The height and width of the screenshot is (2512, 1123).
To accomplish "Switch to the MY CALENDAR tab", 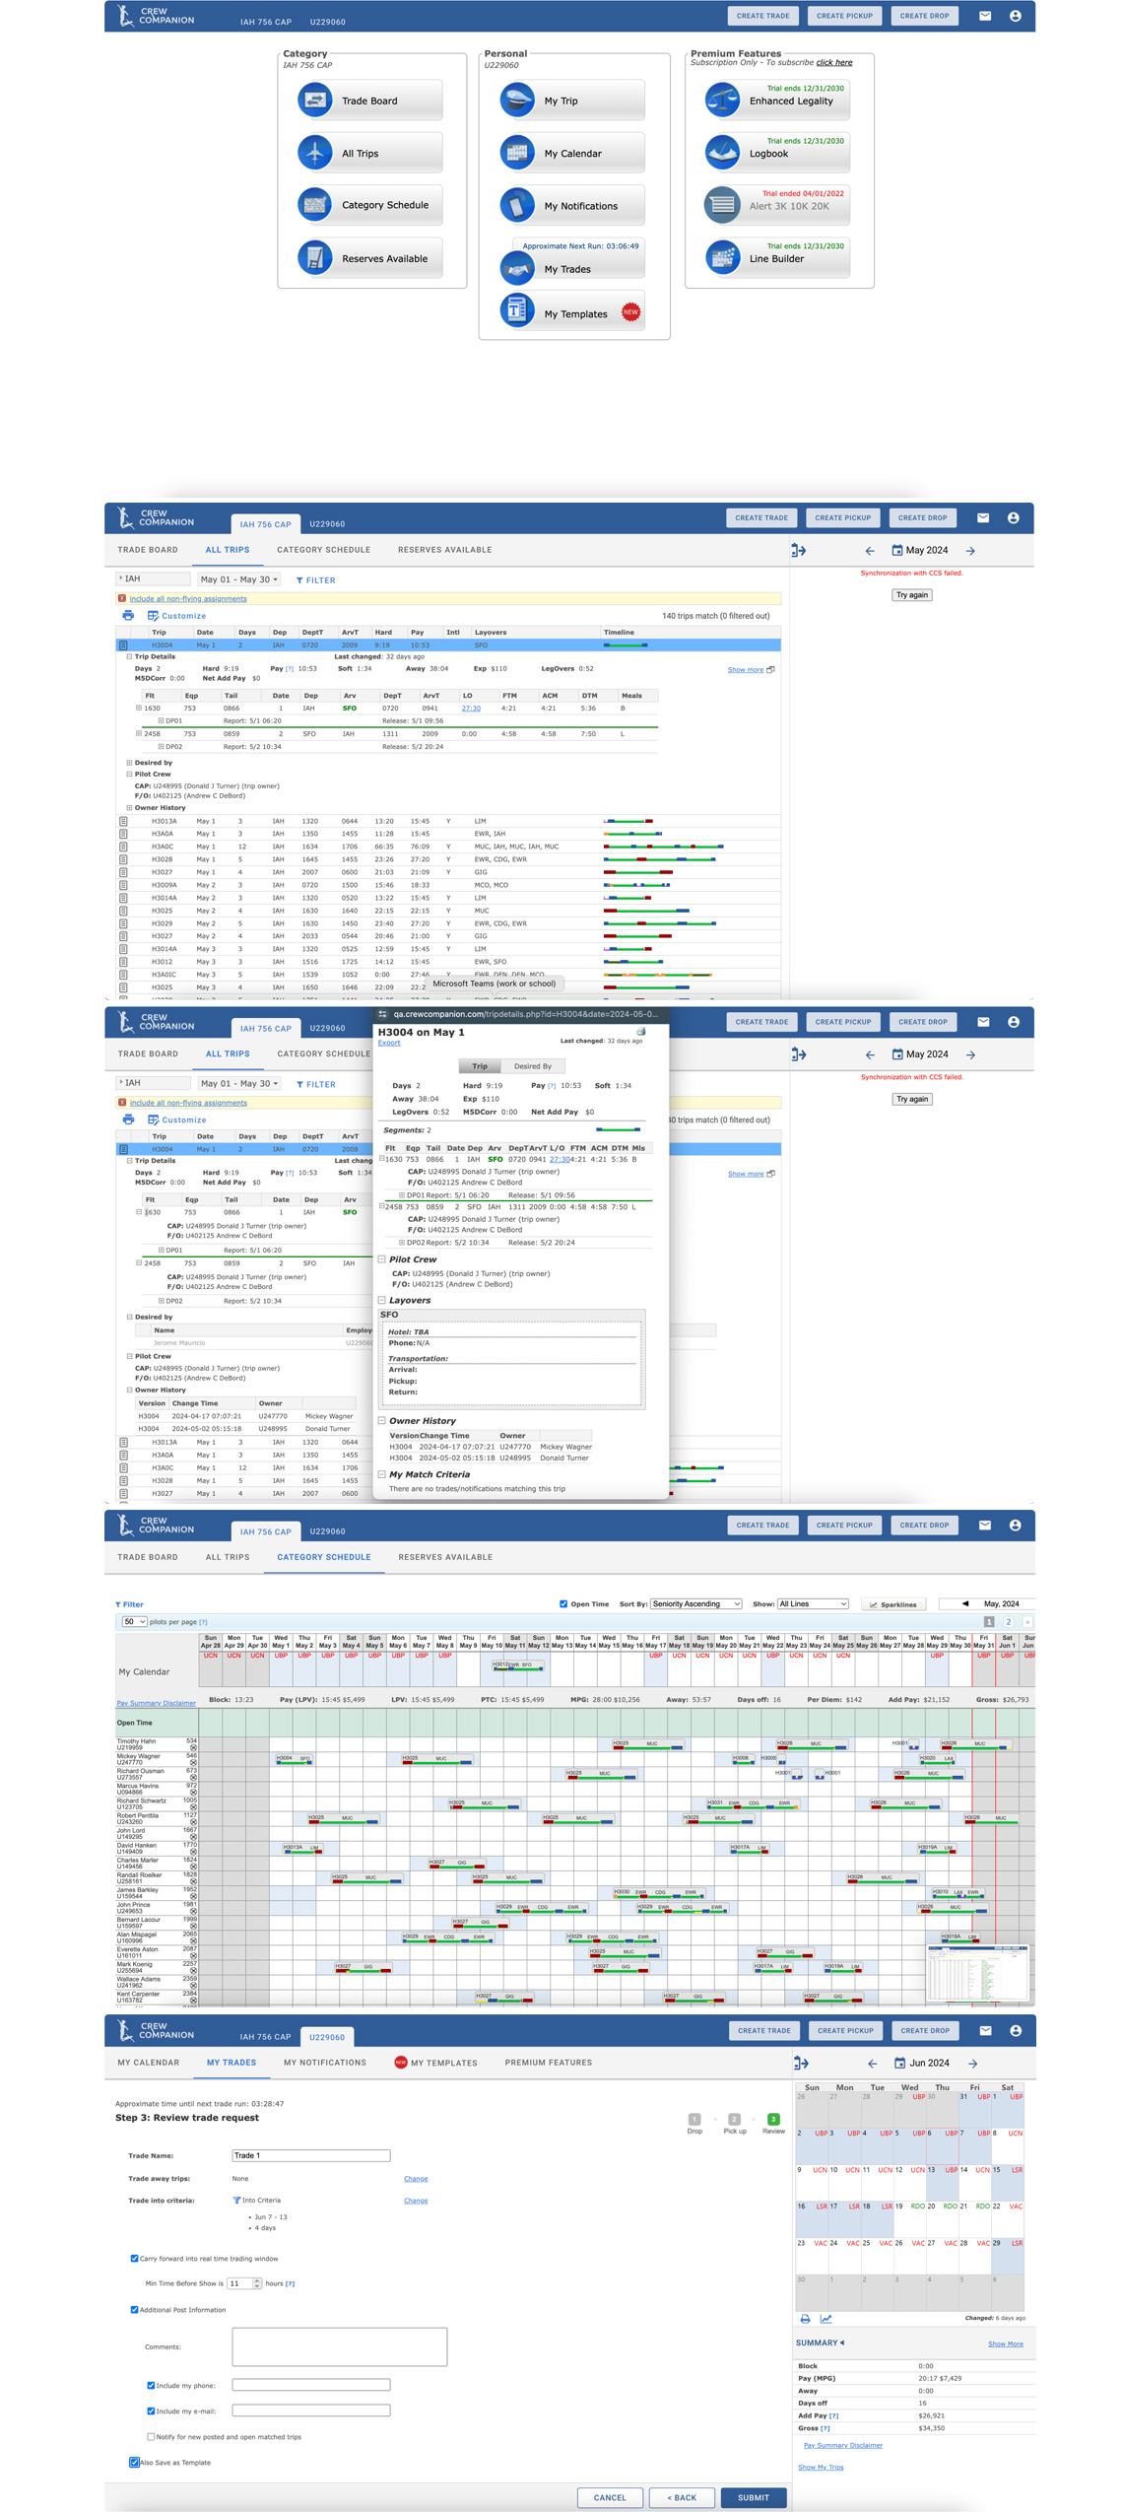I will 149,2062.
